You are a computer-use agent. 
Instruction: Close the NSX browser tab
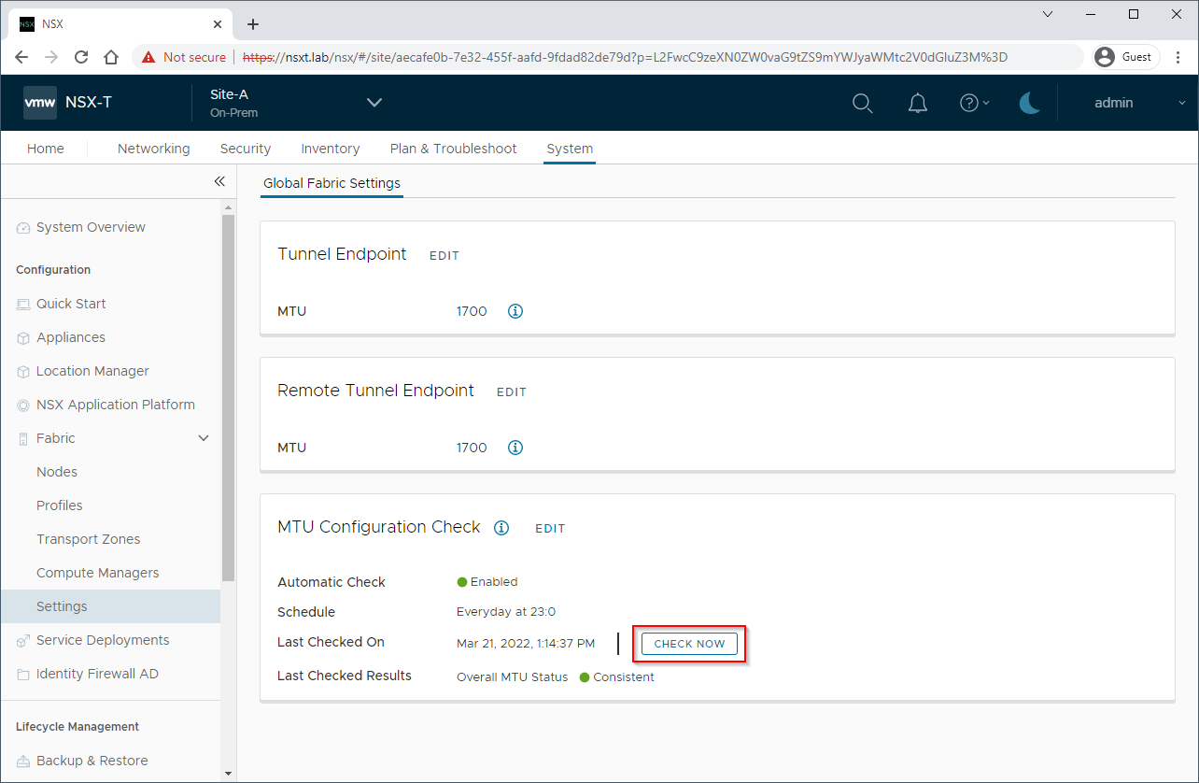(x=218, y=24)
